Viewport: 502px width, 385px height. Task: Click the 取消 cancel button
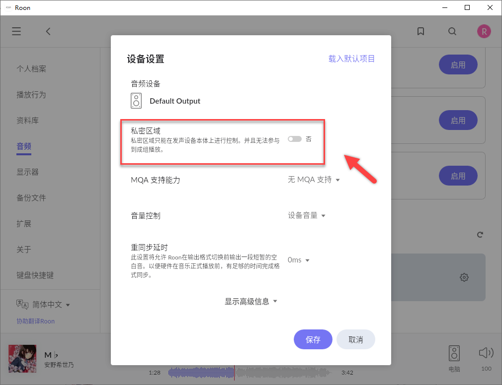[x=356, y=339]
